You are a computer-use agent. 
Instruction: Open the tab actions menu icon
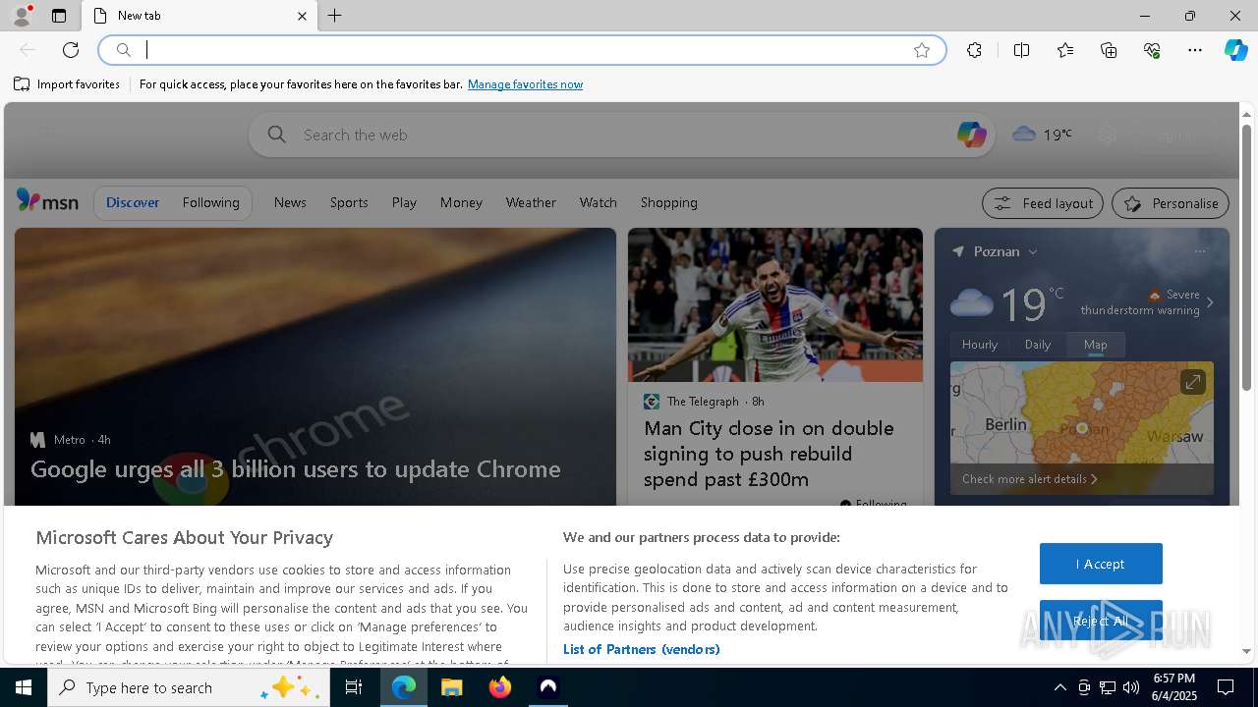tap(59, 16)
